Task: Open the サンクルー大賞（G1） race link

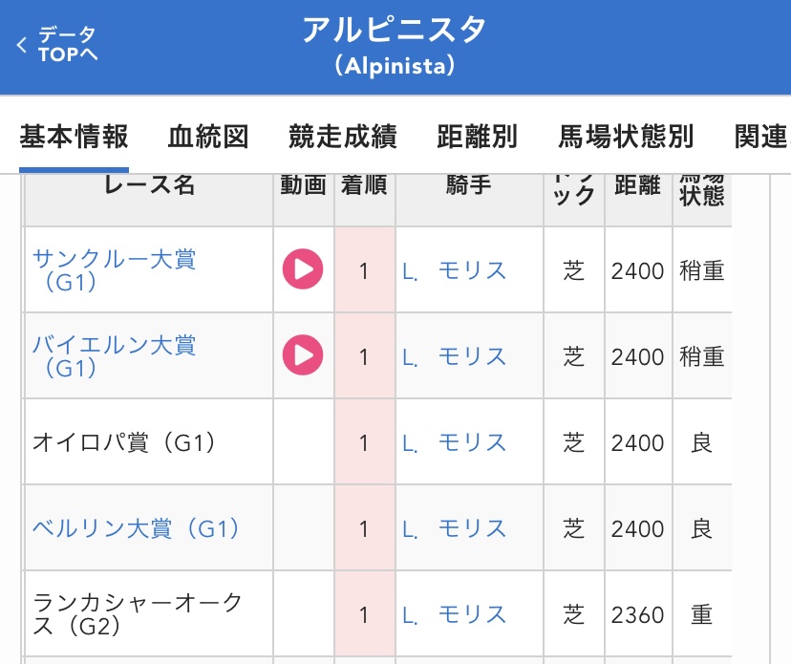Action: 115,269
